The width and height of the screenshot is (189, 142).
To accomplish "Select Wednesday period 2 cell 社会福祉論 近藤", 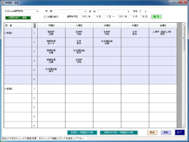I will (107, 42).
